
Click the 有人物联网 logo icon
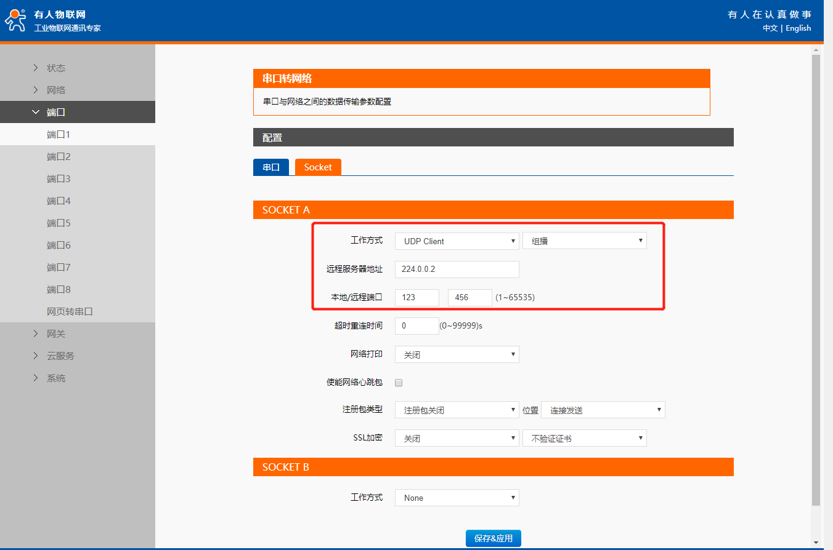point(15,20)
